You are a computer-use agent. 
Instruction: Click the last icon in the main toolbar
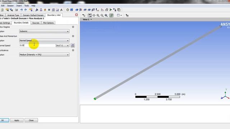119,10
